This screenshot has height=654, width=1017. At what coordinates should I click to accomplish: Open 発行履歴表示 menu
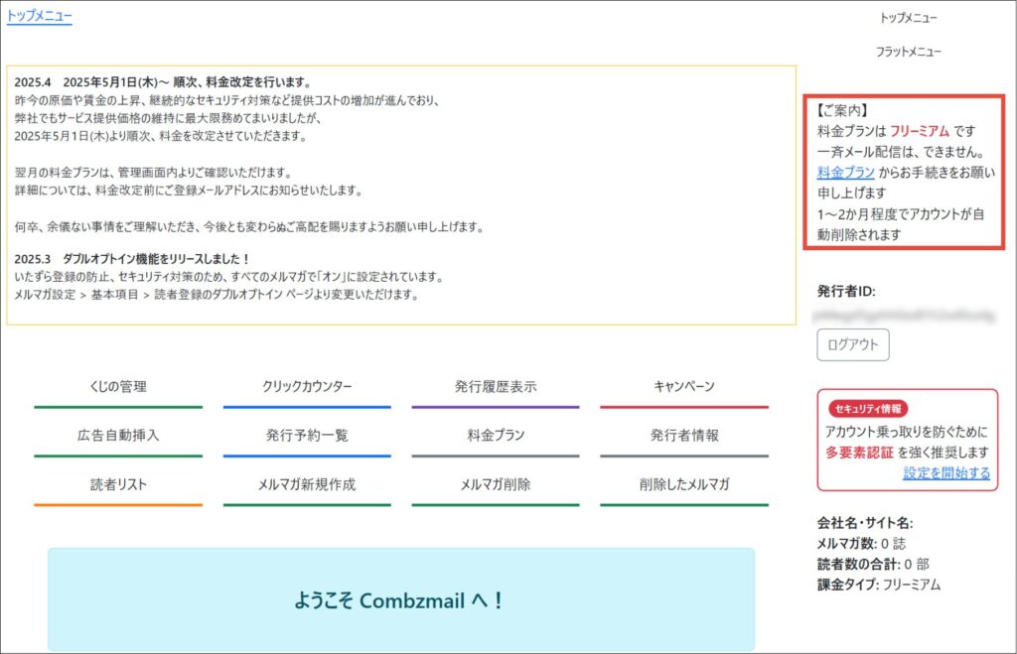pyautogui.click(x=496, y=387)
